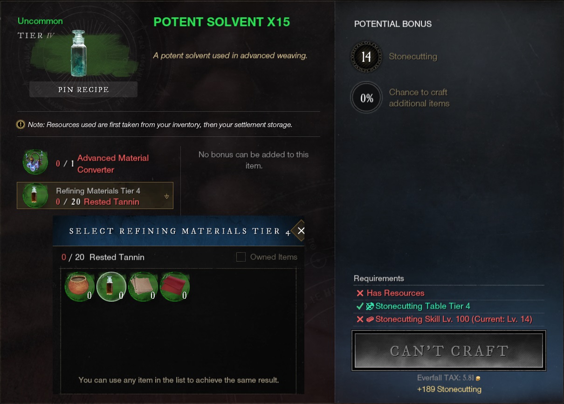Open the Rested Tannin ingredient selector row
The width and height of the screenshot is (564, 404).
(95, 195)
